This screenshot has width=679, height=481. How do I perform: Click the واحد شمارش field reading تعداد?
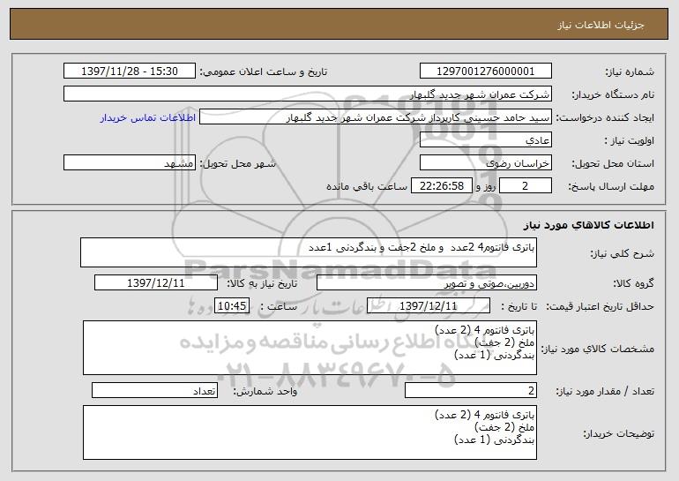pos(154,390)
